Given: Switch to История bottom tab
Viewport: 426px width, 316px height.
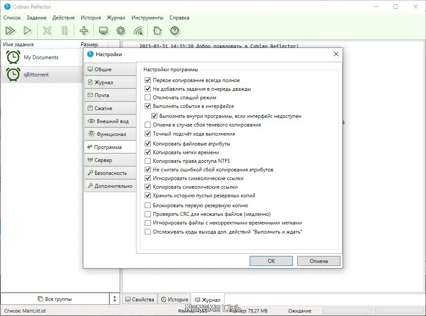Looking at the screenshot, I should (175, 300).
